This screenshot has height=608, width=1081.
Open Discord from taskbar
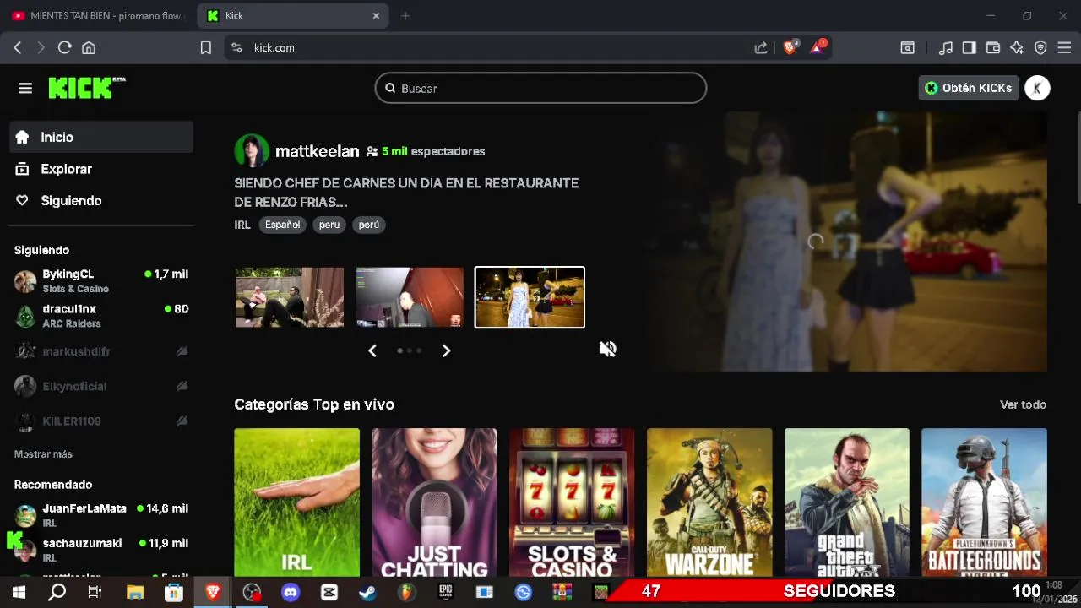[x=291, y=592]
